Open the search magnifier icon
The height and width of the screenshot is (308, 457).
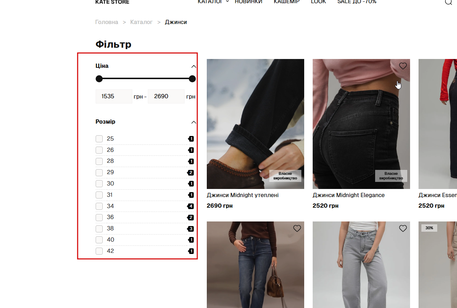(448, 2)
